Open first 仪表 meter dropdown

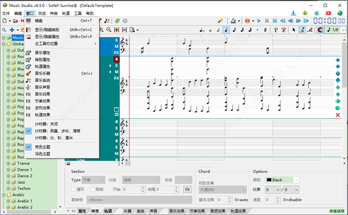point(278,190)
